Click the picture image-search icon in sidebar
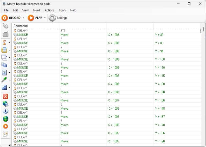The height and width of the screenshot is (147, 206). 5,87
